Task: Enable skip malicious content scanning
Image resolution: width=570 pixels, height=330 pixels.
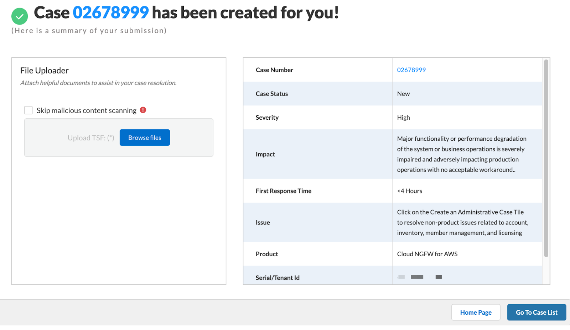Action: coord(28,110)
